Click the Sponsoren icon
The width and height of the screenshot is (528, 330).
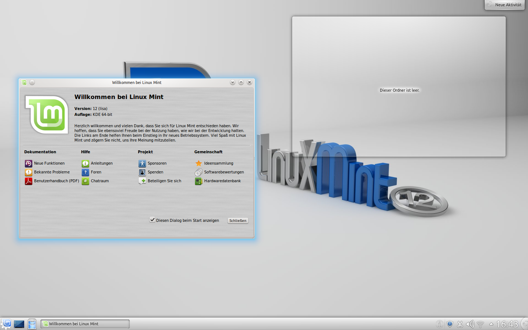(142, 164)
